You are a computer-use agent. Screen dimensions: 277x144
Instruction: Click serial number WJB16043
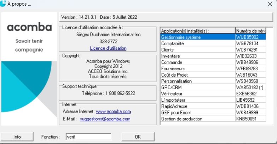tap(247, 75)
